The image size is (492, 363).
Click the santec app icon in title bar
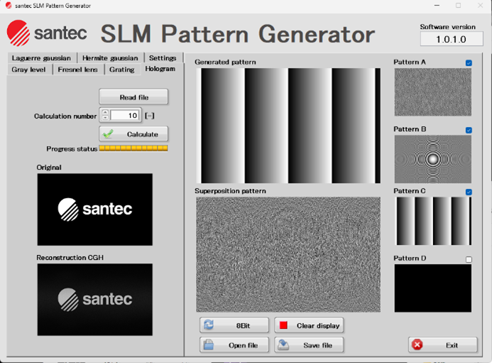pyautogui.click(x=8, y=6)
